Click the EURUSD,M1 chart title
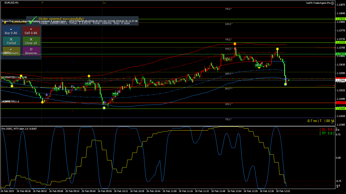This screenshot has width=346, height=194. point(12,3)
